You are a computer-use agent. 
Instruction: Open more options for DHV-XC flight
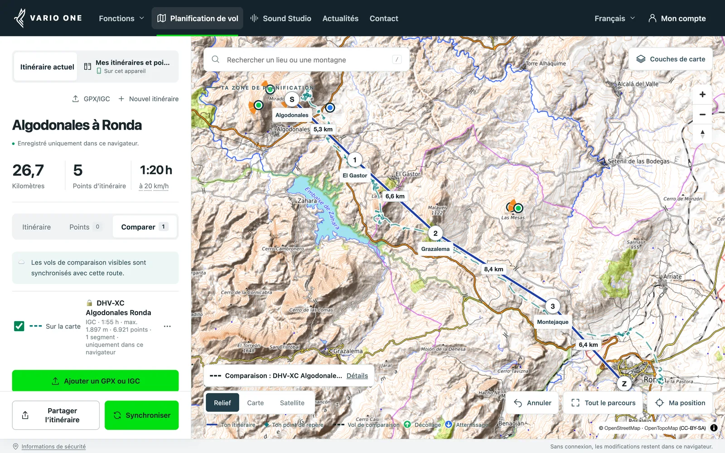point(167,326)
